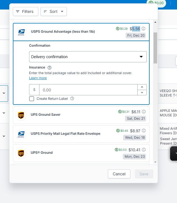177x203 pixels.
Task: Click the Save button
Action: (x=144, y=174)
